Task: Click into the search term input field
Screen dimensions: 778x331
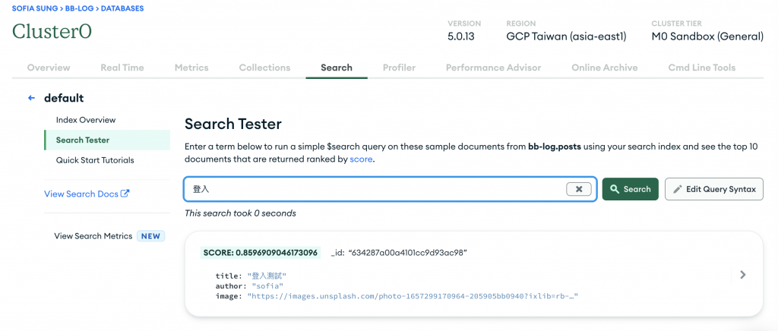Action: click(x=372, y=189)
